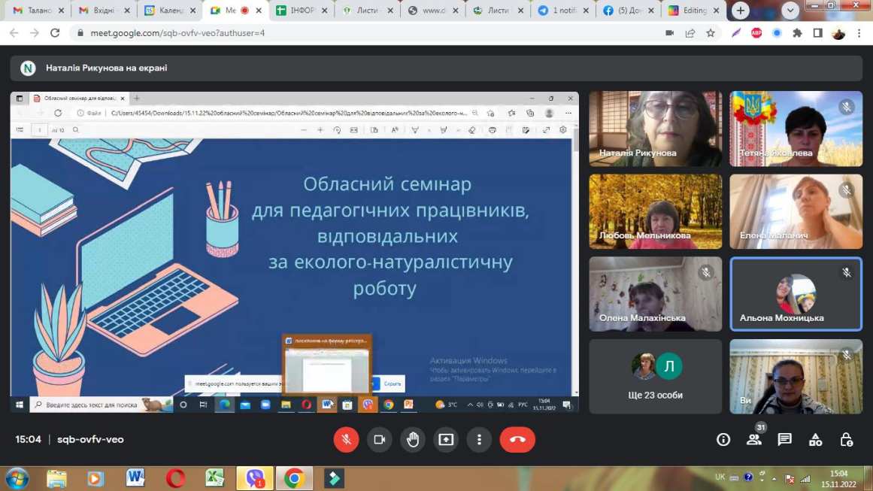The height and width of the screenshot is (491, 873).
Task: Expand the Chrome tab search chevron
Action: click(790, 11)
